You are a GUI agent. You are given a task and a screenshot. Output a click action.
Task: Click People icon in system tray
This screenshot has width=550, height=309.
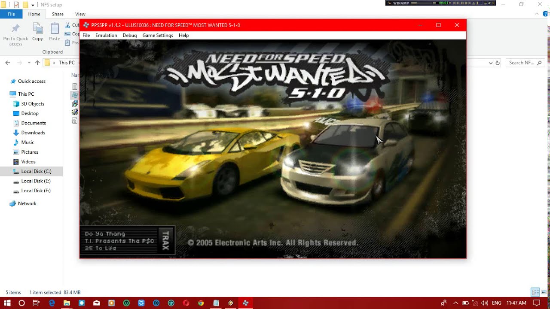(444, 303)
